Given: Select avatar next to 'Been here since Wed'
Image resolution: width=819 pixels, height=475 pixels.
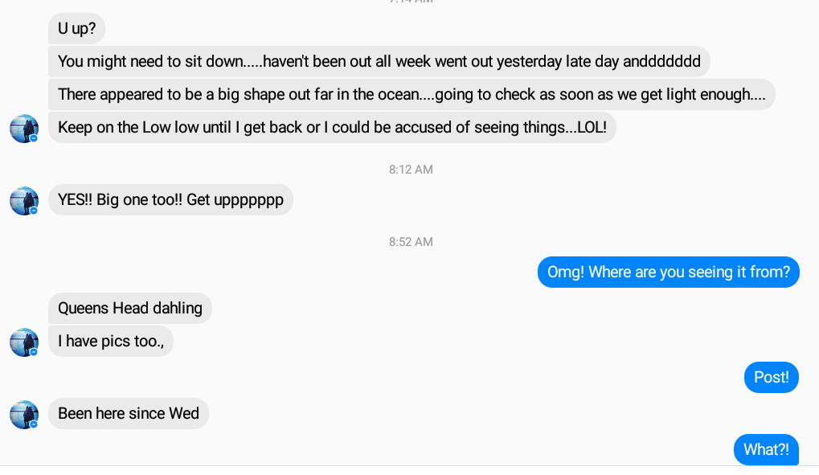Looking at the screenshot, I should coord(24,414).
